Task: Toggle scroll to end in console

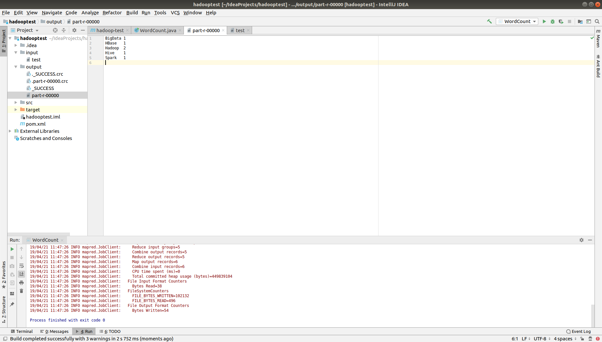Action: pyautogui.click(x=21, y=274)
